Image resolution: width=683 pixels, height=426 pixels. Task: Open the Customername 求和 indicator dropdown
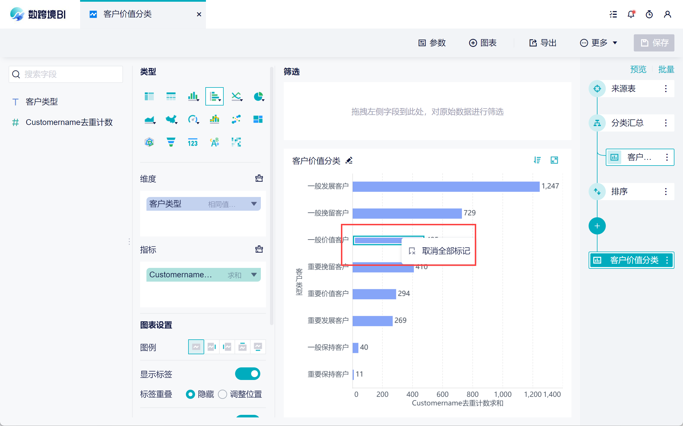pos(254,275)
